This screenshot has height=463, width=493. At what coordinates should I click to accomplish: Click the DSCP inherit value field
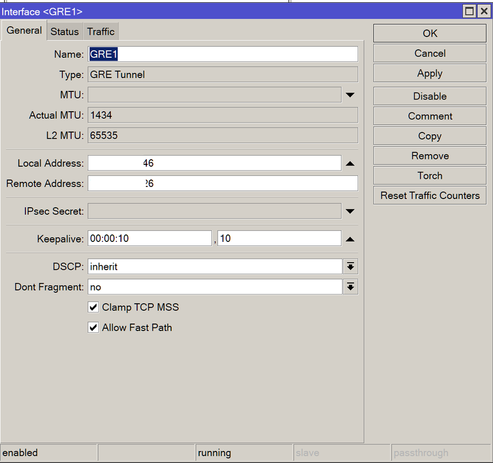point(215,267)
